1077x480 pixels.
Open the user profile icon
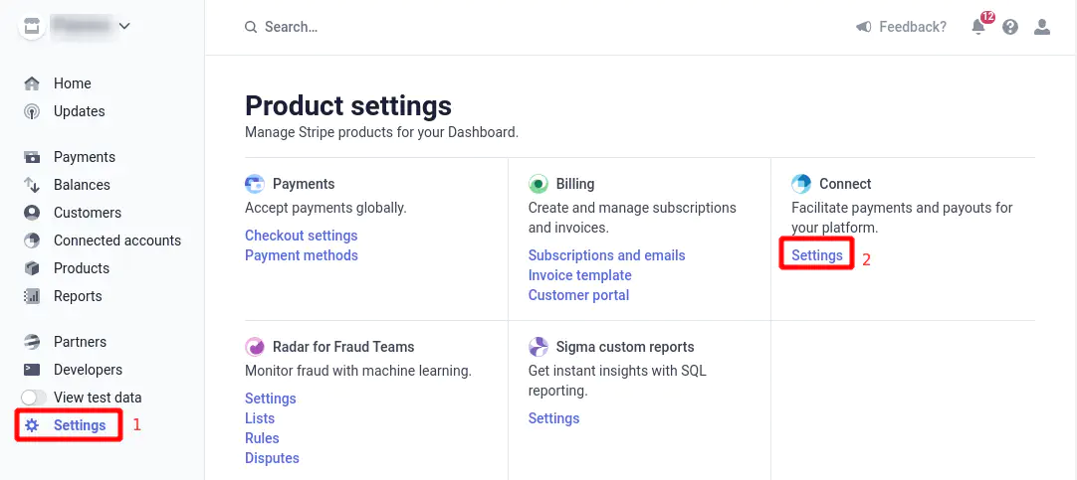click(1042, 28)
